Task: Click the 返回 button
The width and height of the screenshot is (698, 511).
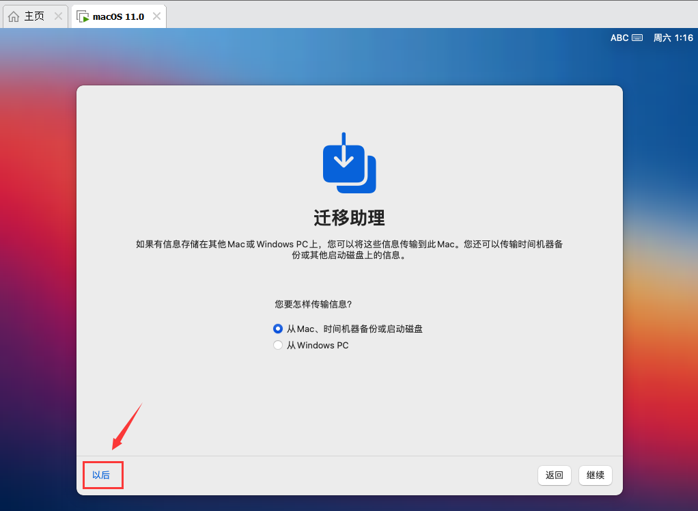Action: [554, 475]
